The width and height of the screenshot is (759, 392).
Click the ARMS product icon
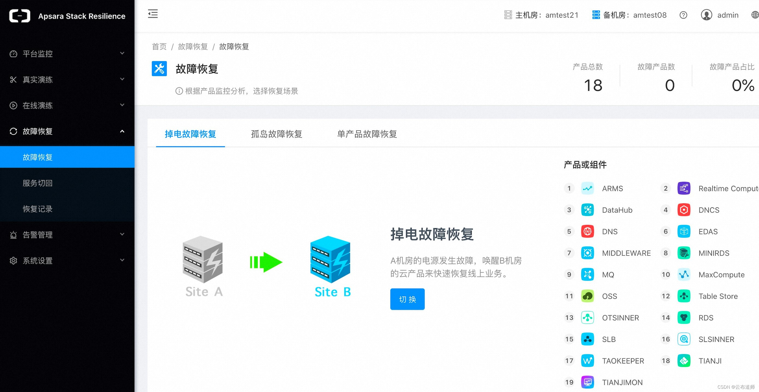point(587,188)
